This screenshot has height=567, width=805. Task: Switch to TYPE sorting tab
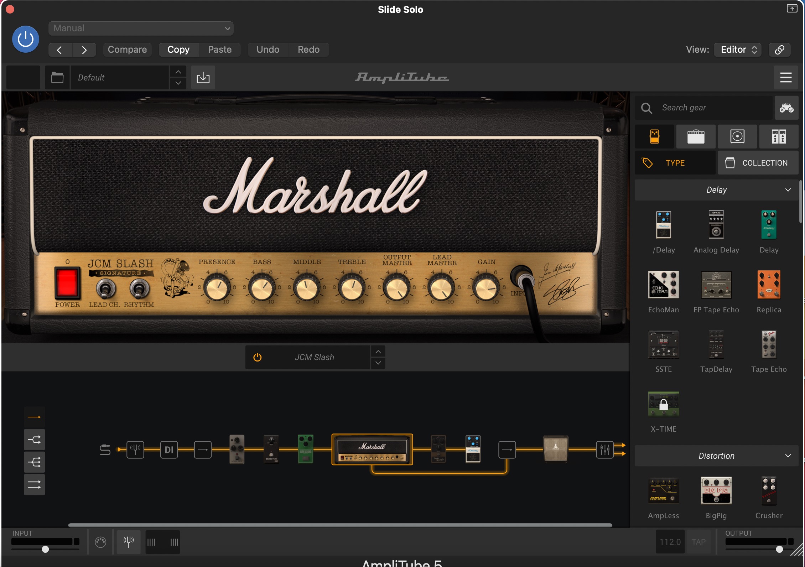coord(675,163)
